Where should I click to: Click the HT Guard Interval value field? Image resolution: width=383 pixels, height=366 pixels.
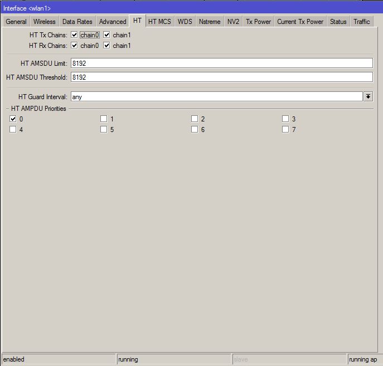pyautogui.click(x=217, y=96)
